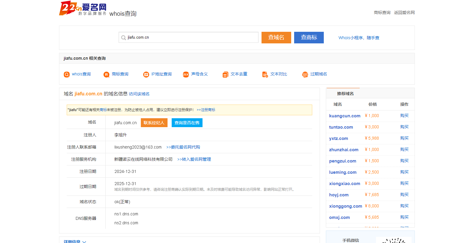Focus the domain search input field

click(x=189, y=37)
